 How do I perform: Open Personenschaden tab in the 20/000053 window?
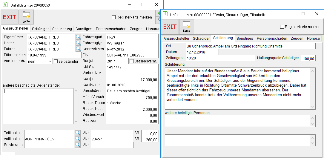tap(111, 29)
